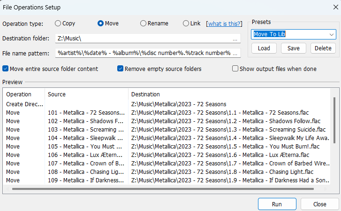
Task: Uncheck Move entire source folder content
Action: coord(6,69)
